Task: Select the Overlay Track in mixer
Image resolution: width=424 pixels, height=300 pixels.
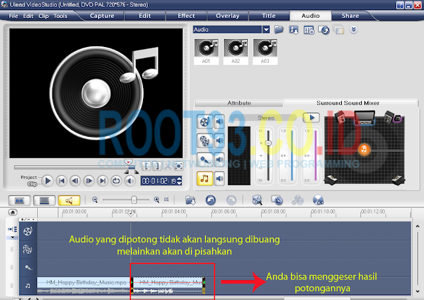Action: pyautogui.click(x=205, y=141)
